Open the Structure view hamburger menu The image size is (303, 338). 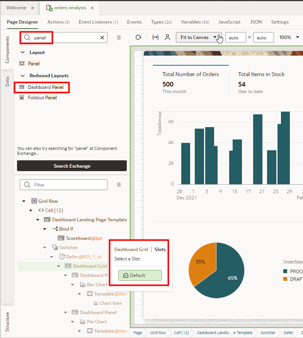coord(119,185)
